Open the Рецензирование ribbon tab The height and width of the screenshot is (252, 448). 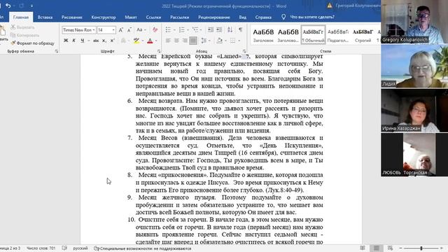(x=214, y=17)
